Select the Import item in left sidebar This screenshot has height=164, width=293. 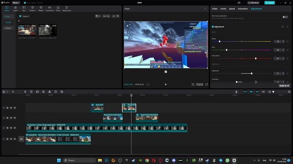[x=8, y=22]
